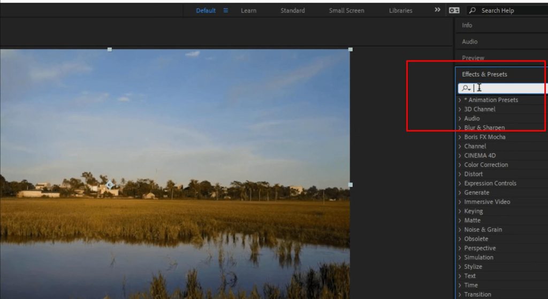Expand the Blur & Sharpen category
The width and height of the screenshot is (548, 299).
(x=460, y=127)
